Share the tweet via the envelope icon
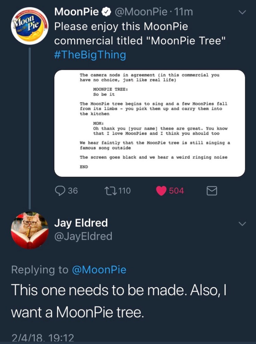 click(x=212, y=190)
